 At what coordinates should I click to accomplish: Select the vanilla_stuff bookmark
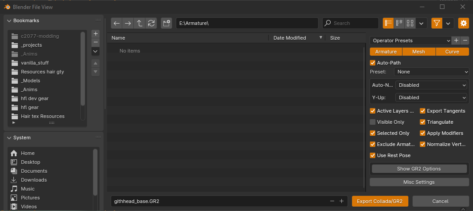pyautogui.click(x=35, y=63)
